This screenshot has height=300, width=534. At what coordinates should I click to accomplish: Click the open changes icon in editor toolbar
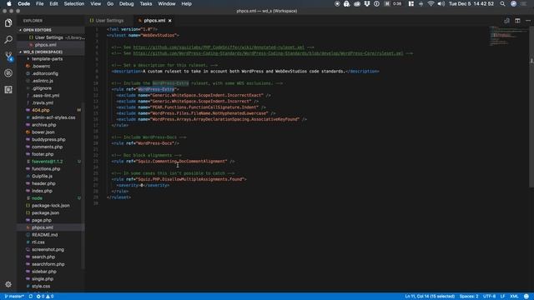[506, 21]
